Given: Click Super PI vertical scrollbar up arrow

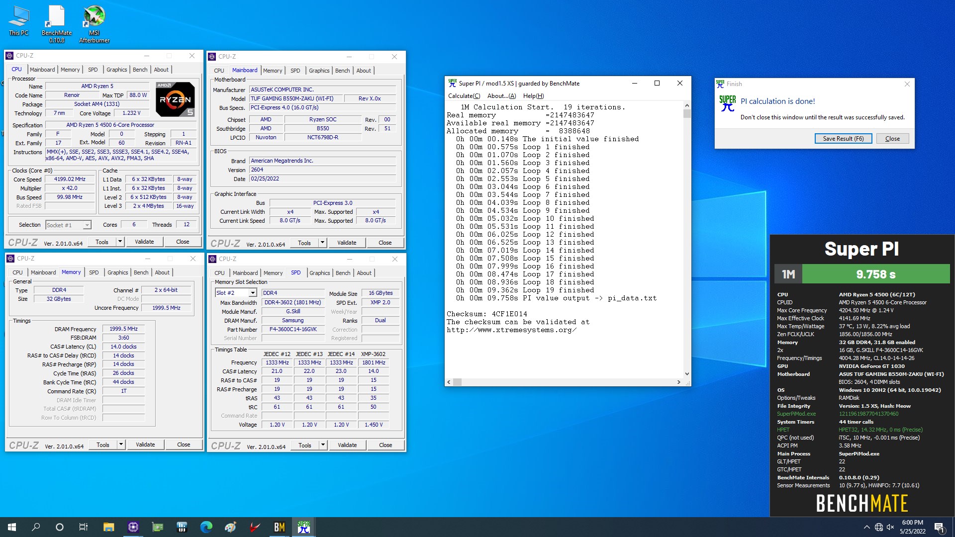Looking at the screenshot, I should [x=687, y=105].
